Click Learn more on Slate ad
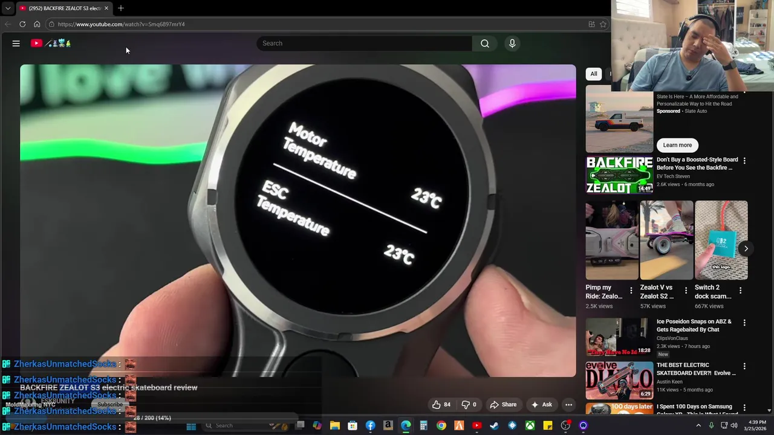The height and width of the screenshot is (435, 774). (677, 145)
